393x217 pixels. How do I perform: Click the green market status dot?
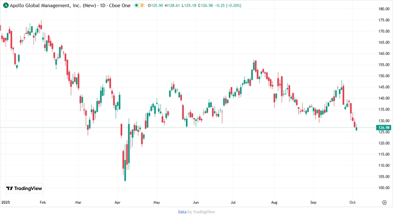pyautogui.click(x=137, y=6)
